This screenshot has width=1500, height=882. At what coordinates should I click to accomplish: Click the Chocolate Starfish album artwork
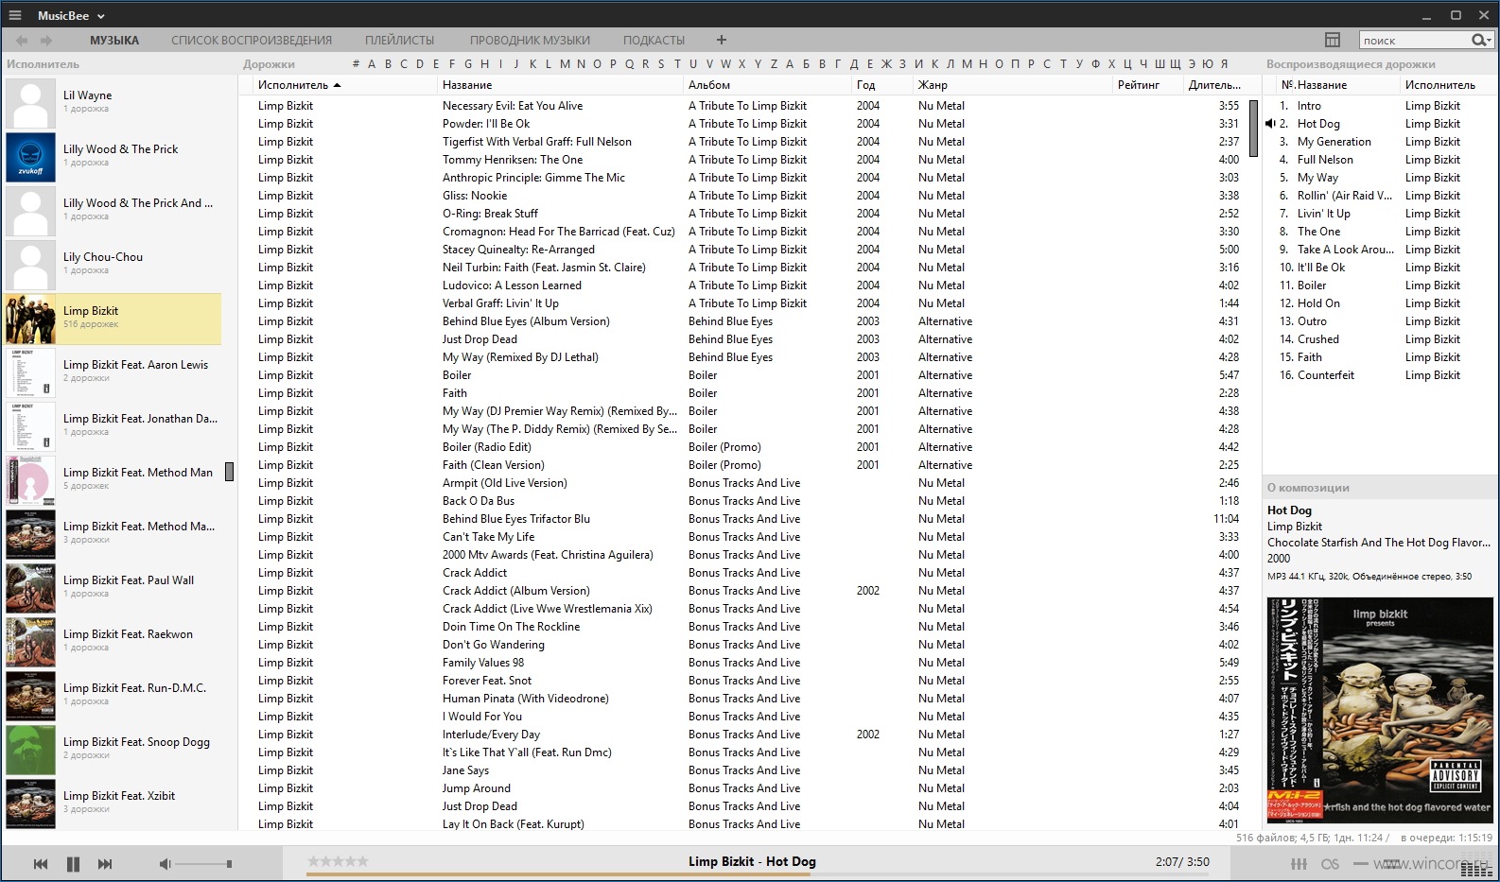[1380, 710]
